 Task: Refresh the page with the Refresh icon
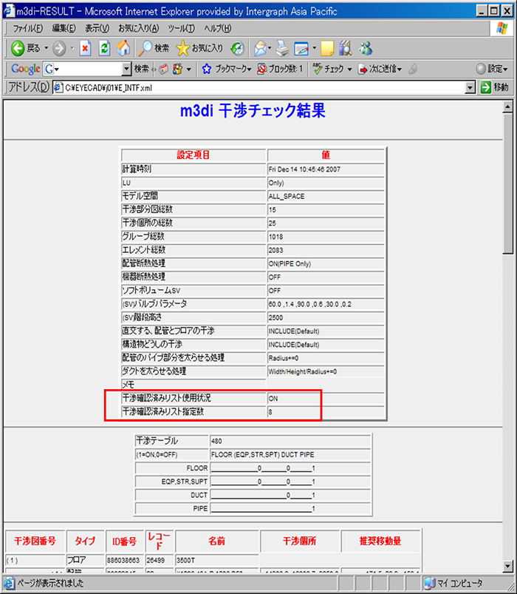104,48
